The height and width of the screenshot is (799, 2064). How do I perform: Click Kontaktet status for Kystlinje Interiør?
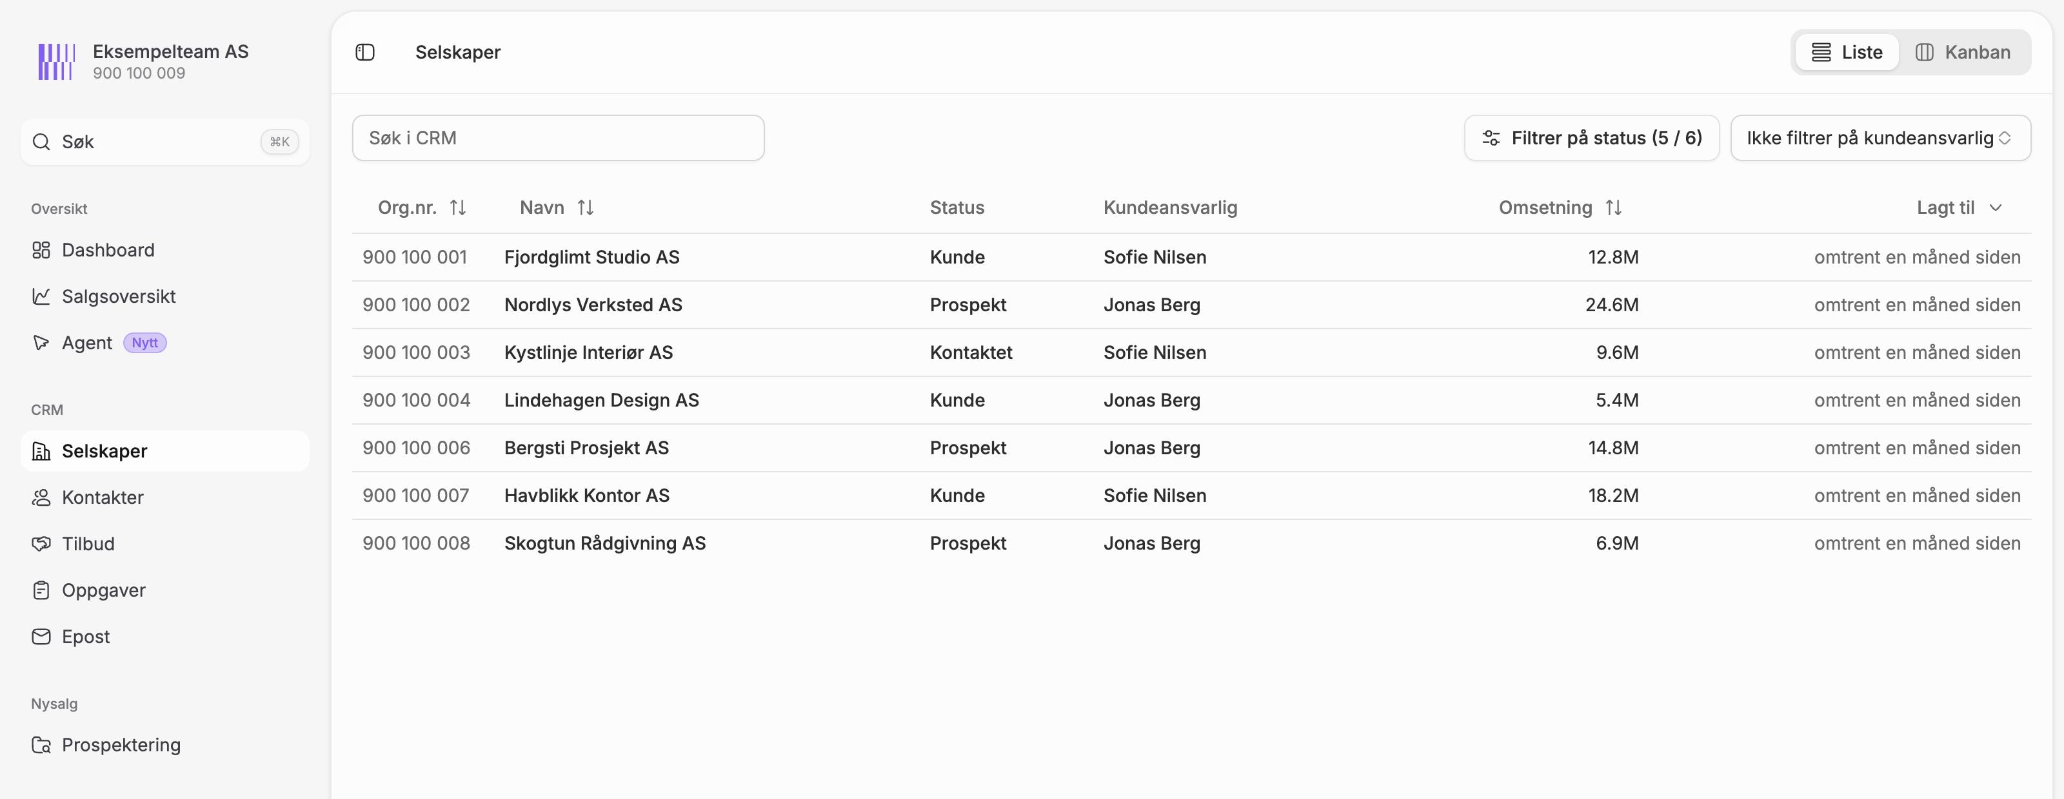coord(971,352)
